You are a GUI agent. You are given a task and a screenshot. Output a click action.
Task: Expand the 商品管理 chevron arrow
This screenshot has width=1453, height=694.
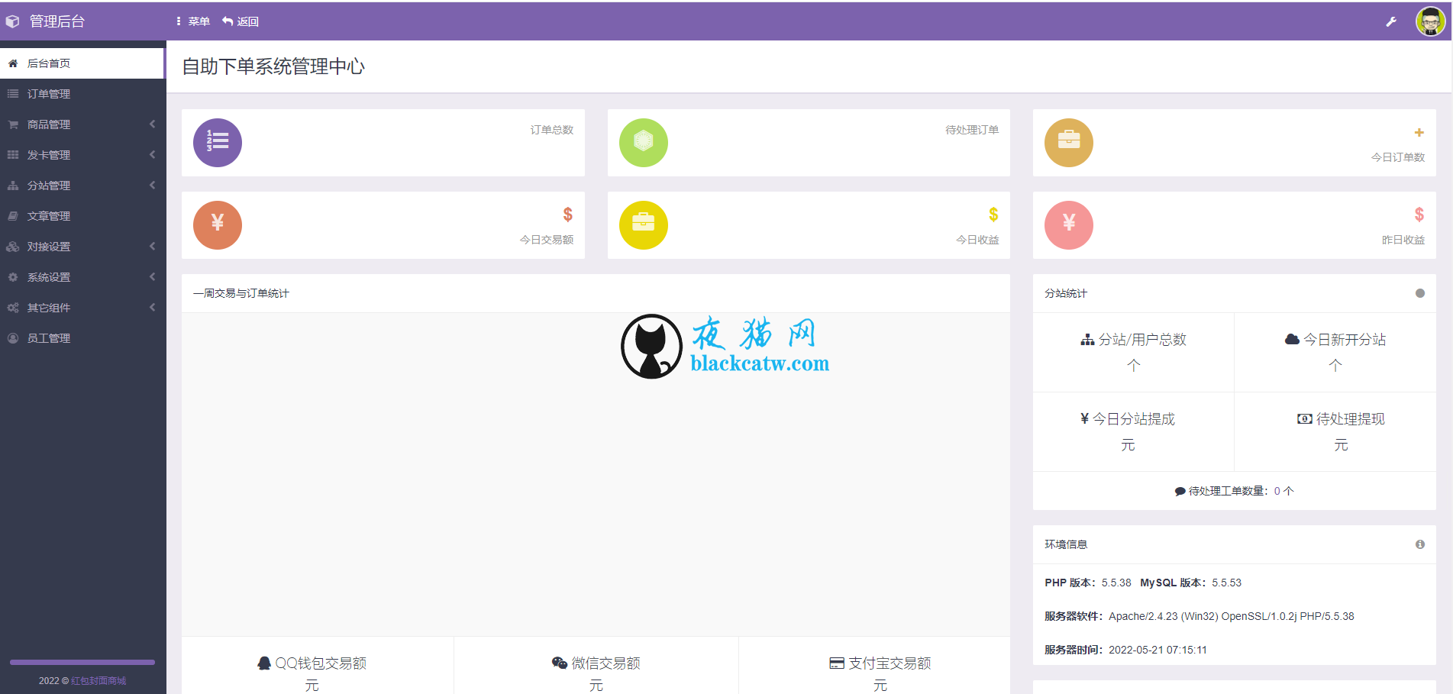[152, 124]
